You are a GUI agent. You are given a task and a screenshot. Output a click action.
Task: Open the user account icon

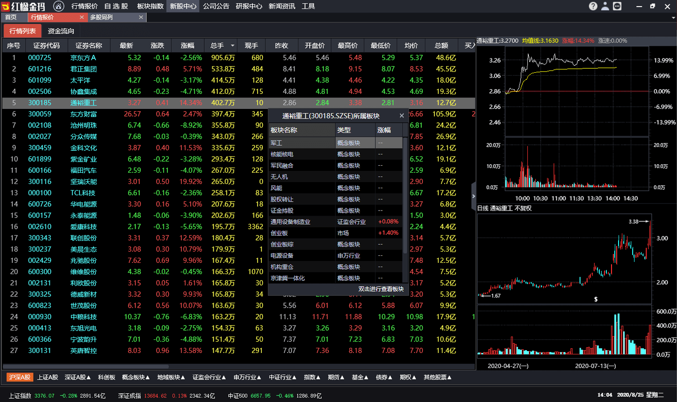point(605,6)
